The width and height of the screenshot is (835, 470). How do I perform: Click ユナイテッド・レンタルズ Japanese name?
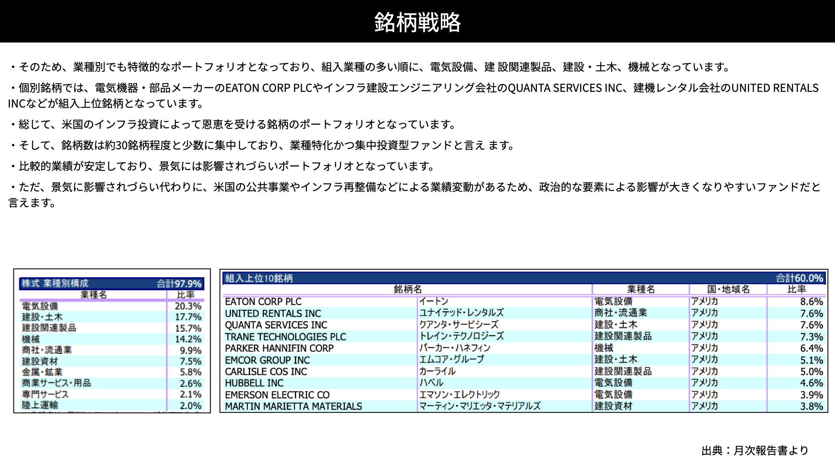coord(461,313)
